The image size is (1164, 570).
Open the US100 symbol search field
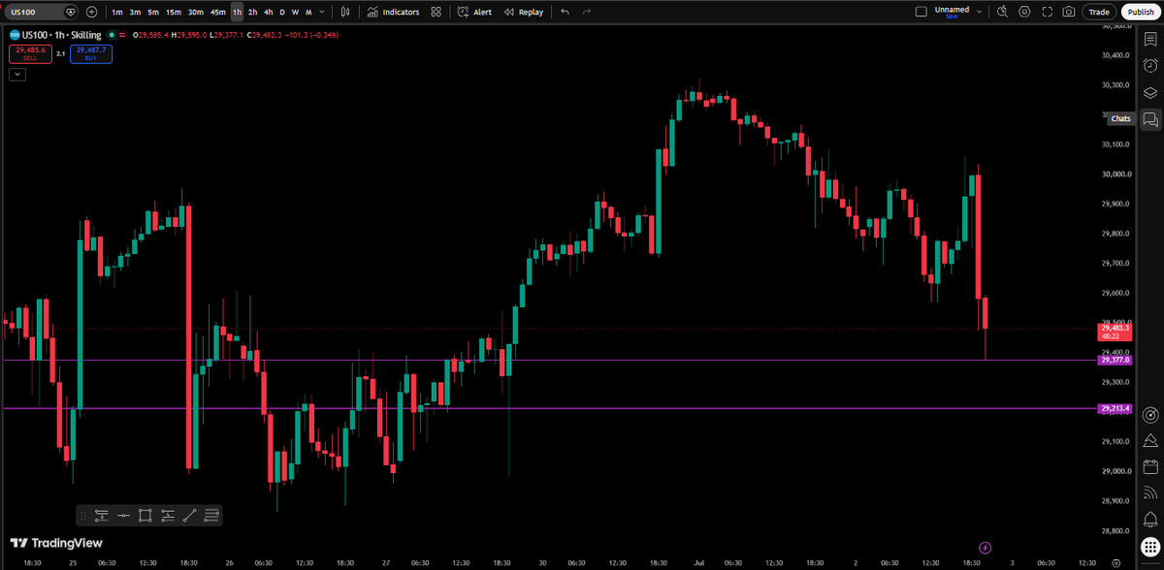pyautogui.click(x=42, y=12)
